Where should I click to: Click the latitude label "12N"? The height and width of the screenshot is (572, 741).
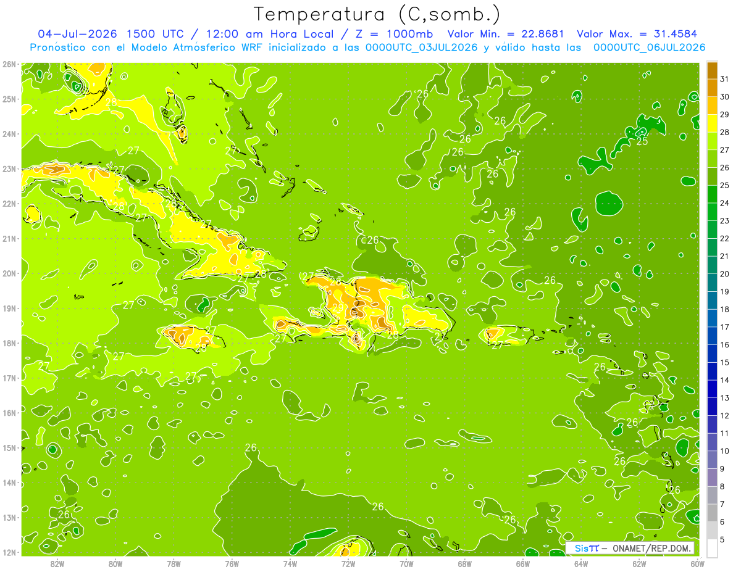(9, 552)
